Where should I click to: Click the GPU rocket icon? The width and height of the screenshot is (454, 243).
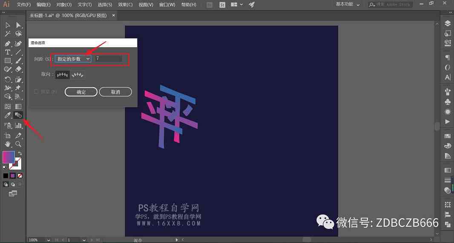(x=252, y=5)
